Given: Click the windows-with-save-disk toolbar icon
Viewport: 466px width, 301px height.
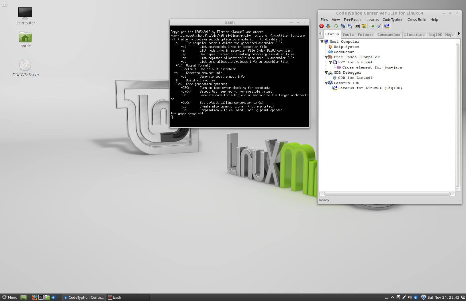Looking at the screenshot, I should click(x=350, y=26).
